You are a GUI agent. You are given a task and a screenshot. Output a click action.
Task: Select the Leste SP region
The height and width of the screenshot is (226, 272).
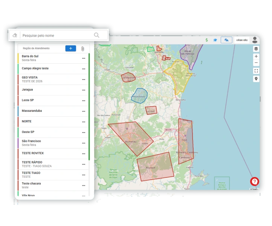[x=53, y=101]
